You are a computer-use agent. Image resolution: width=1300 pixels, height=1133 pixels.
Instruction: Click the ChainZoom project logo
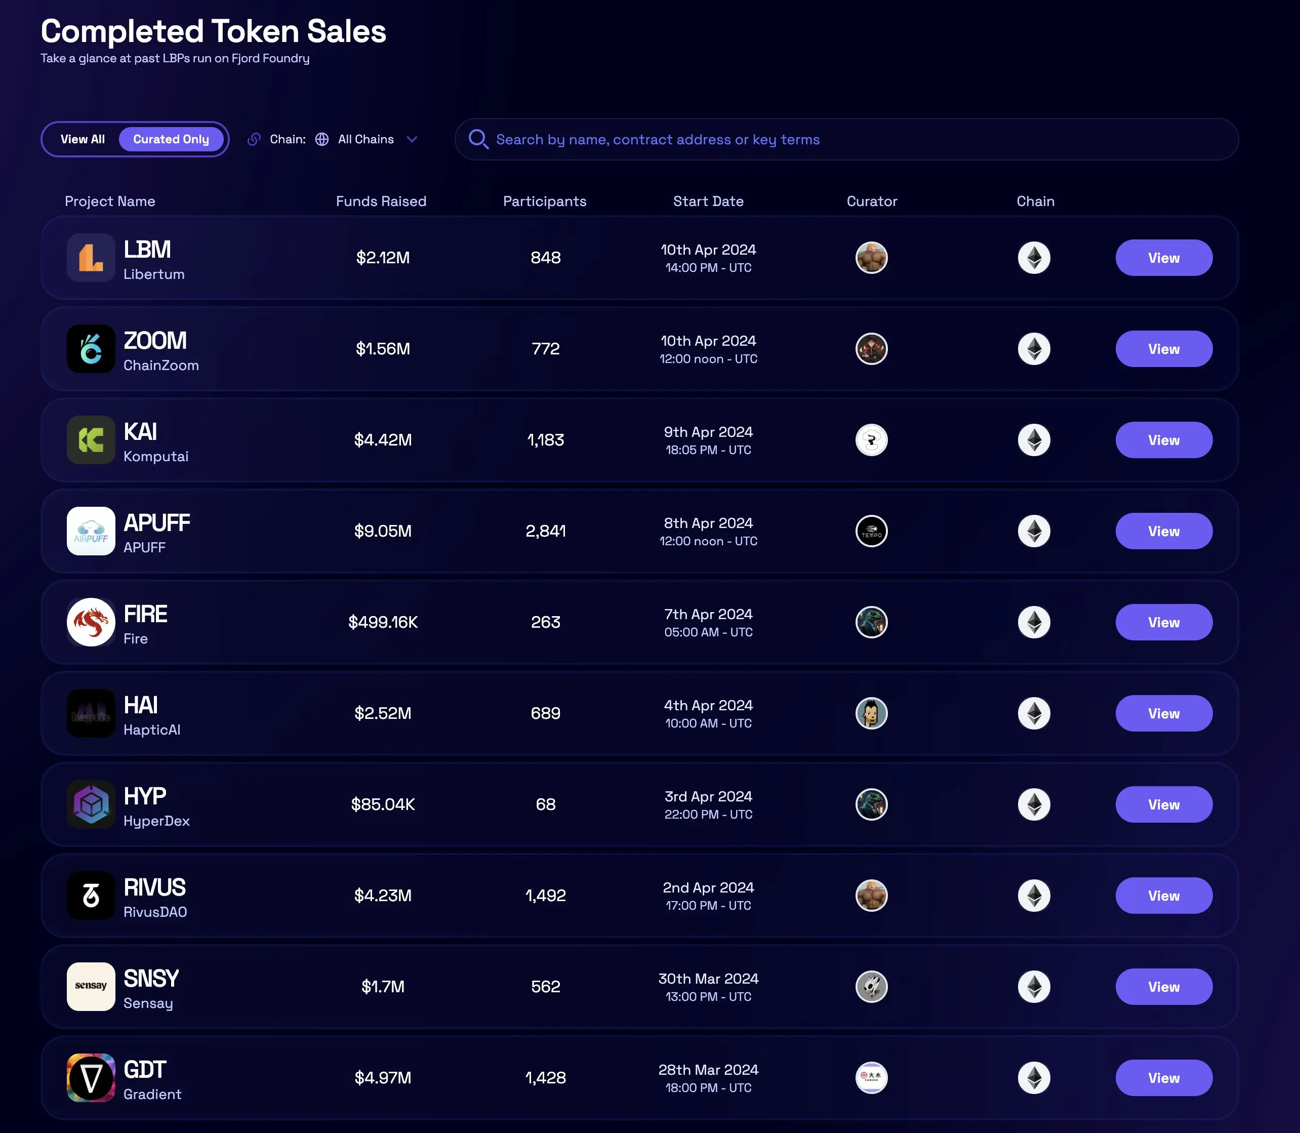point(91,349)
